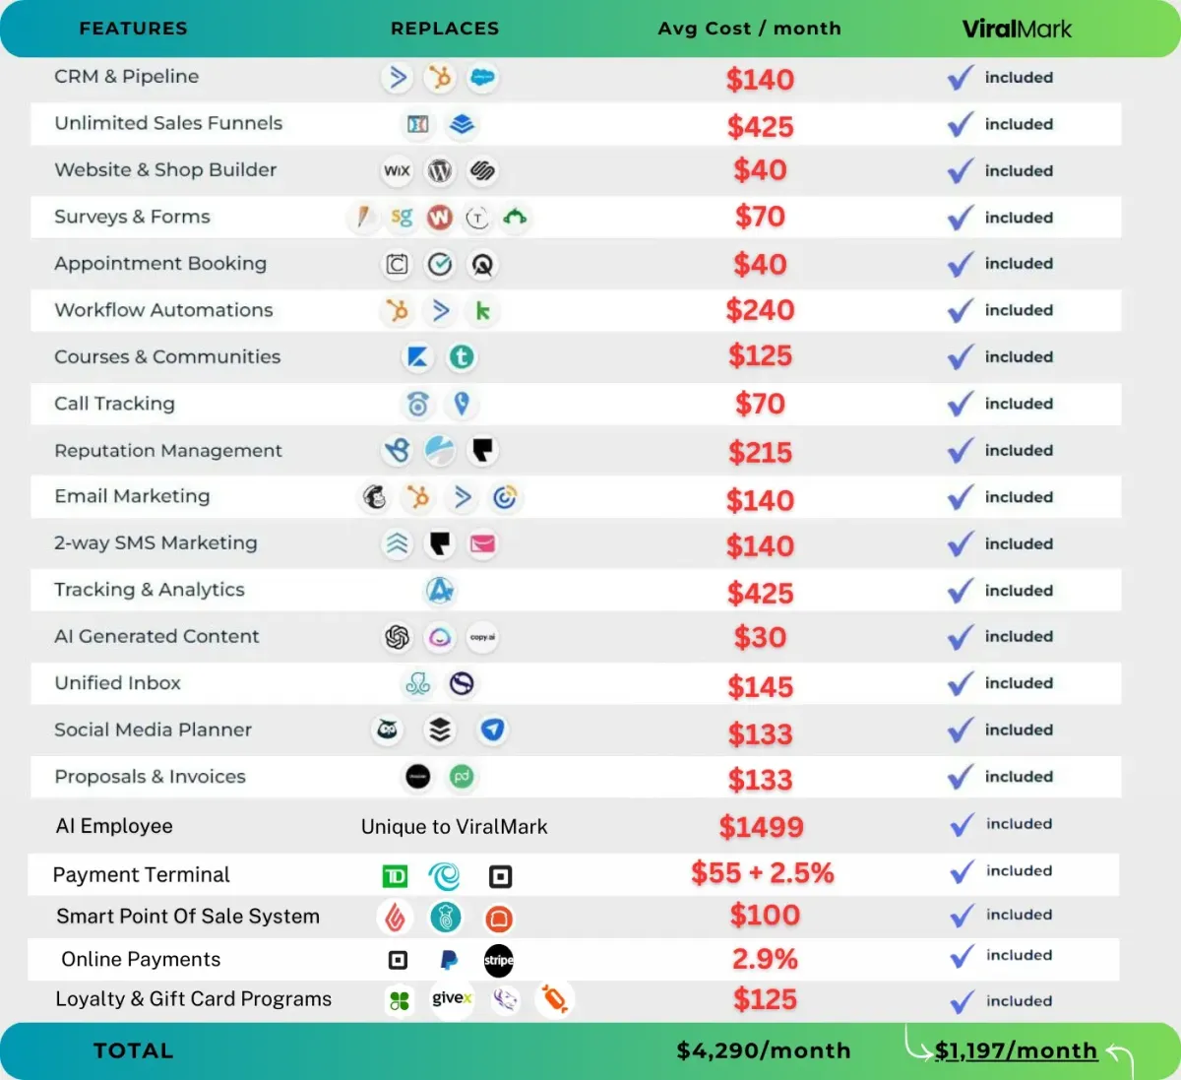
Task: Select the TD bank icon in Payment Terminal row
Action: (x=395, y=876)
